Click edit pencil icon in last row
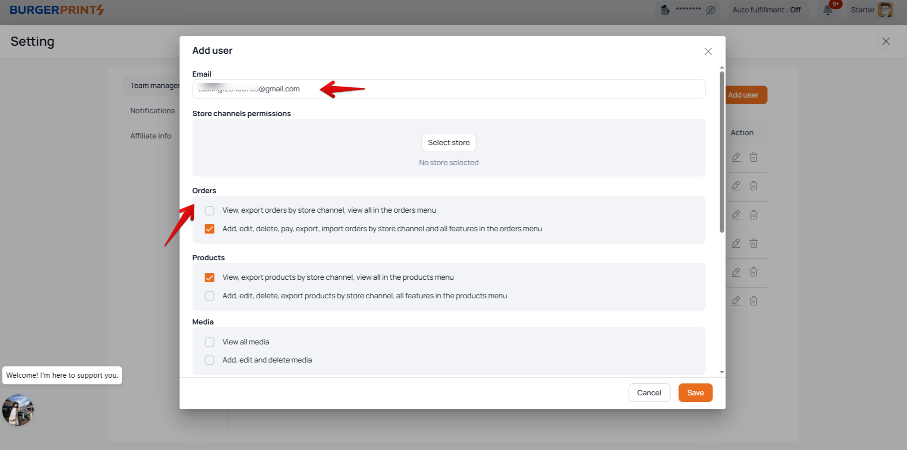The width and height of the screenshot is (907, 450). [x=736, y=301]
